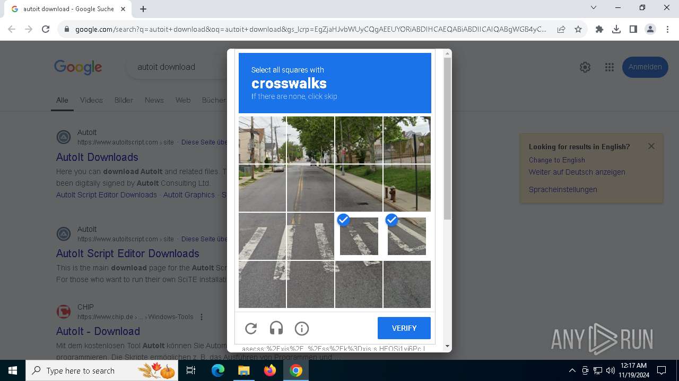
Task: Select the curb and sidewalk road tile
Action: coord(359,188)
